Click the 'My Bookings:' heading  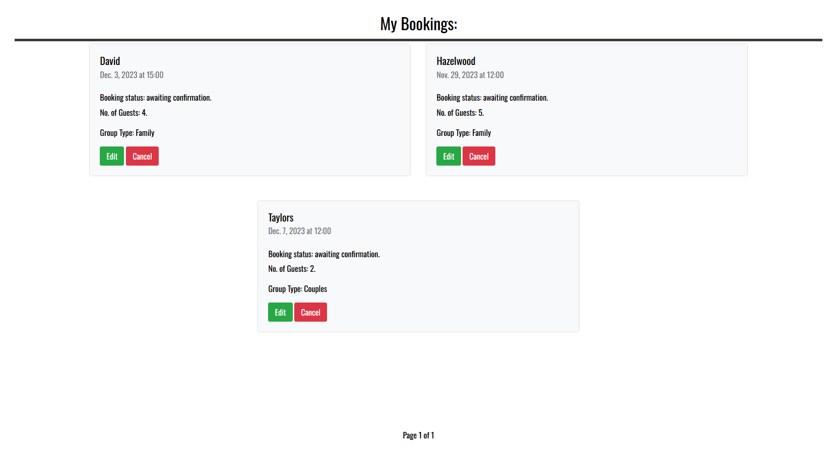(419, 24)
